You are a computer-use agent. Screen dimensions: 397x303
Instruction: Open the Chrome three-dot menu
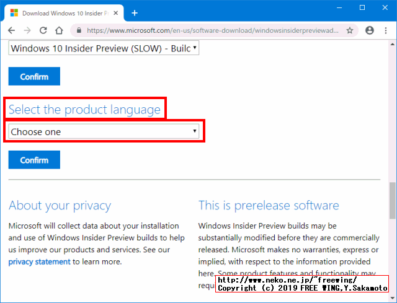386,30
